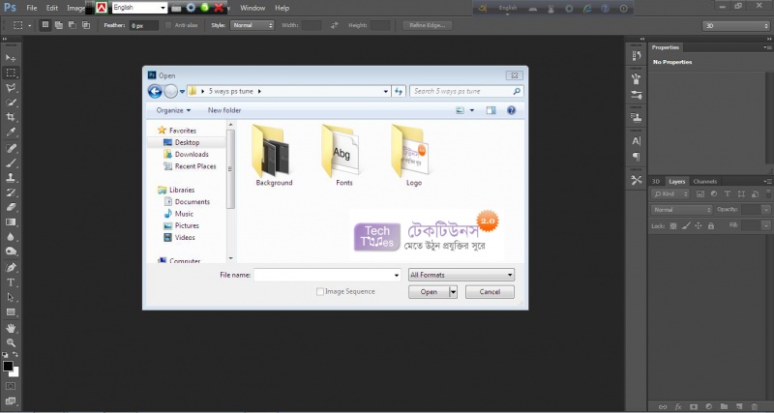Viewport: 774px width, 413px height.
Task: Select the Rectangular Marquee tool in the toolbox
Action: click(x=11, y=74)
